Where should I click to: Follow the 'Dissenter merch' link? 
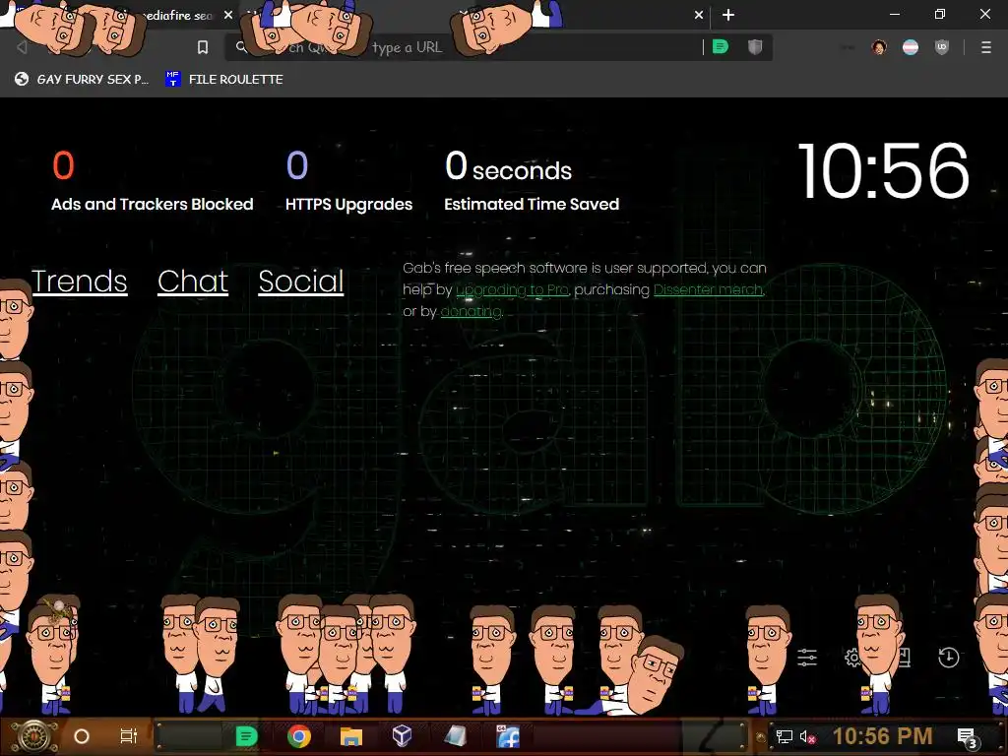coord(709,290)
